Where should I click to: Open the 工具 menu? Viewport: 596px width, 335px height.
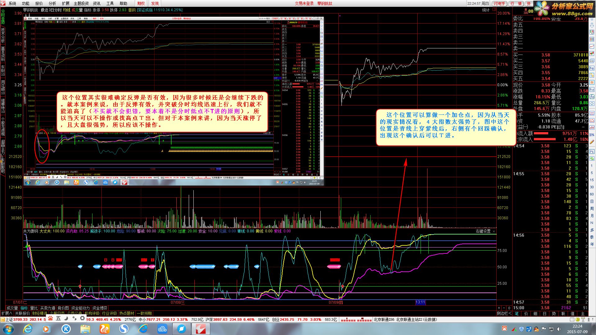pos(110,3)
